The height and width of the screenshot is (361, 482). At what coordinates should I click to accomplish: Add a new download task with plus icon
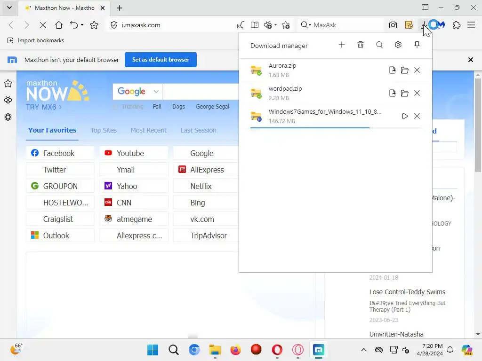click(x=342, y=45)
